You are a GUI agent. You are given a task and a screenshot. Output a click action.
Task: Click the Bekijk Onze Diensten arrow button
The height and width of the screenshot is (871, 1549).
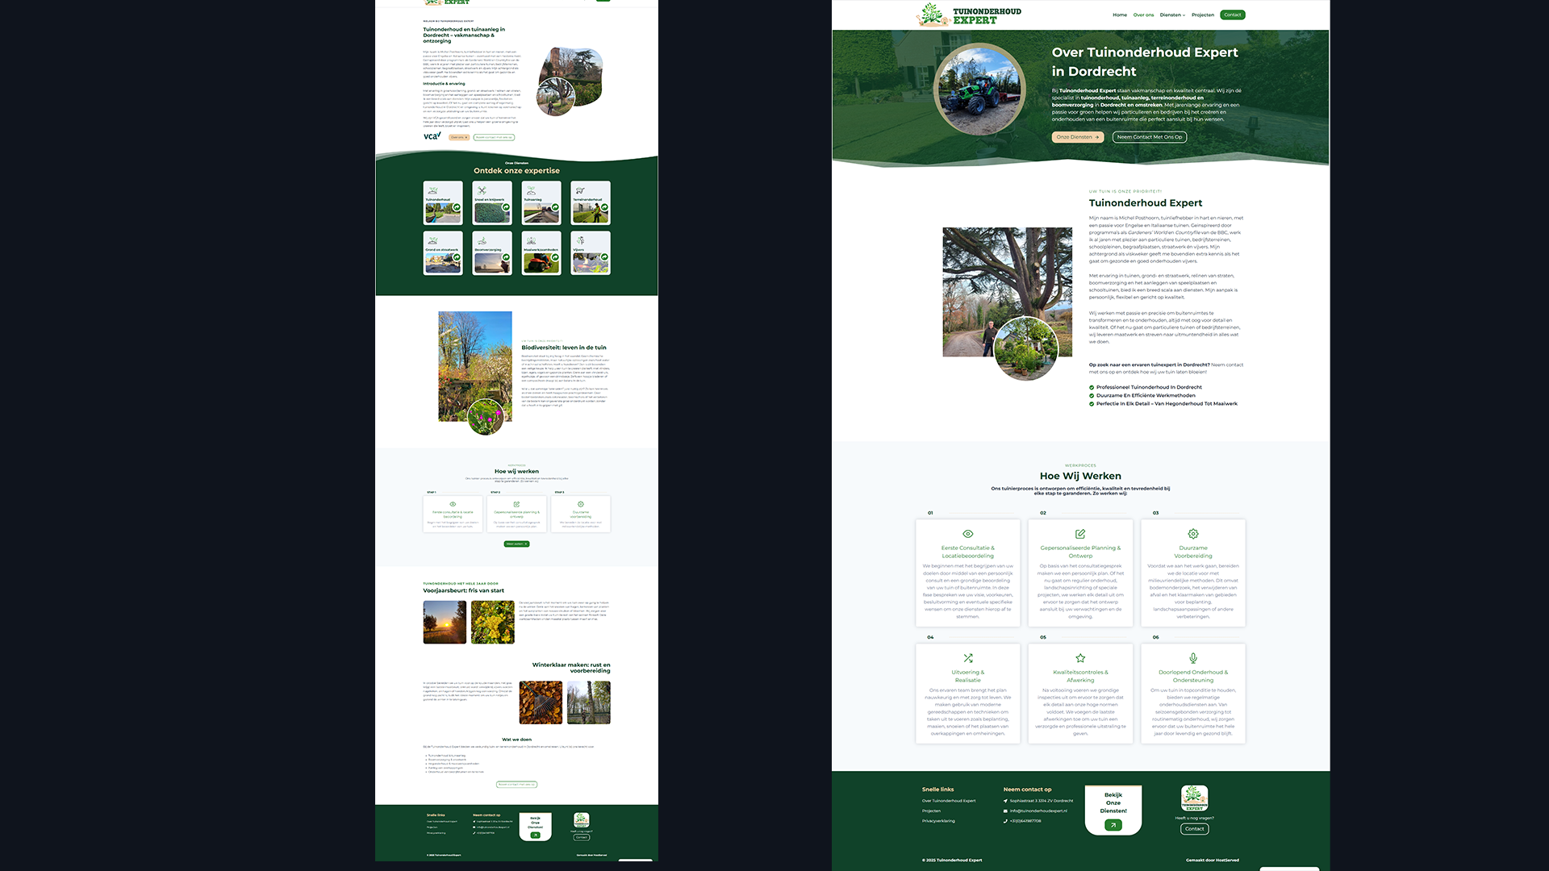pyautogui.click(x=1113, y=825)
